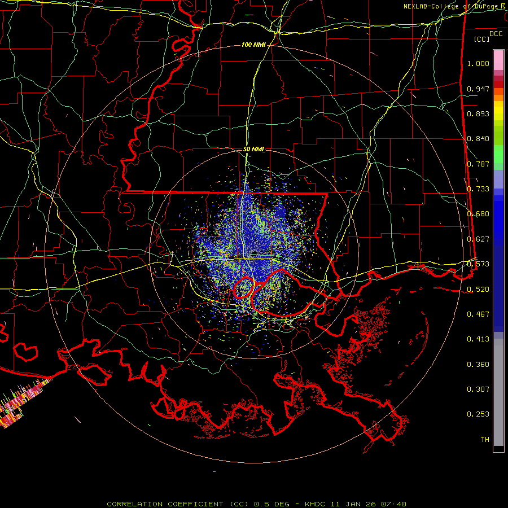Select the 0.627 scale value
508x508 pixels.
(x=478, y=239)
